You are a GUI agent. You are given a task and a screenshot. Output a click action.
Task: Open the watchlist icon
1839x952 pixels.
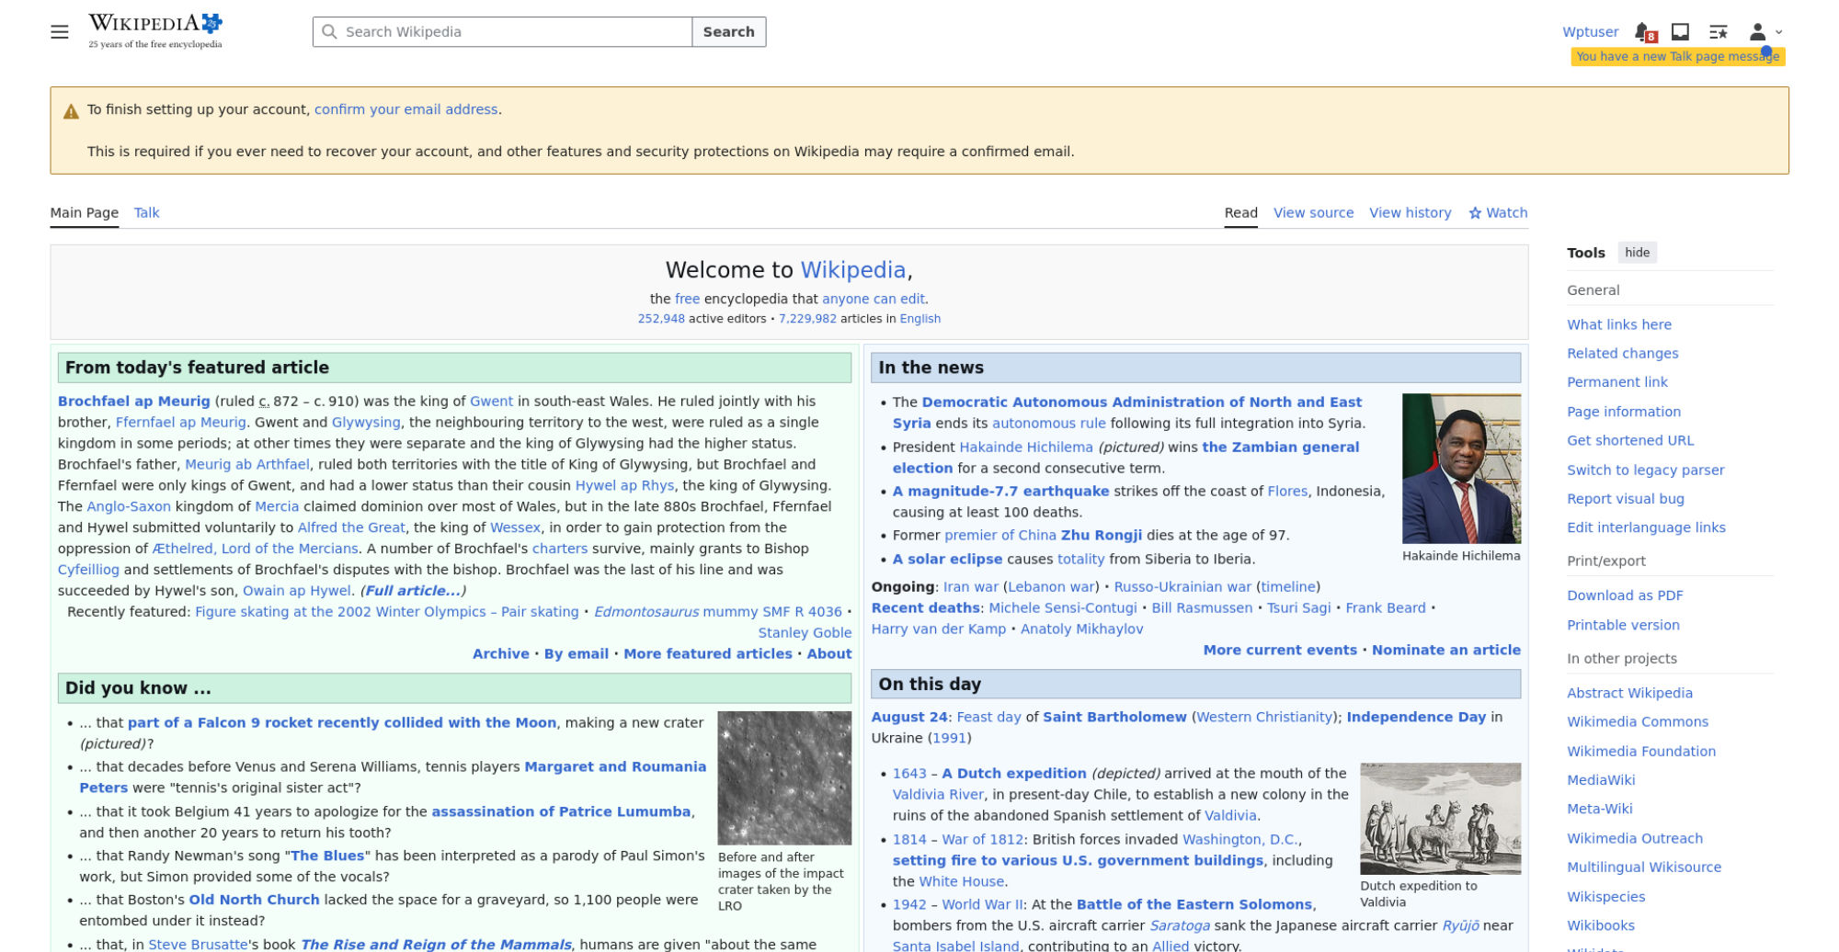tap(1718, 32)
